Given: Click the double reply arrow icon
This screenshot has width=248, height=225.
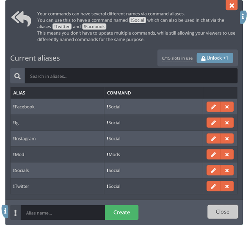Looking at the screenshot, I should click(x=21, y=19).
